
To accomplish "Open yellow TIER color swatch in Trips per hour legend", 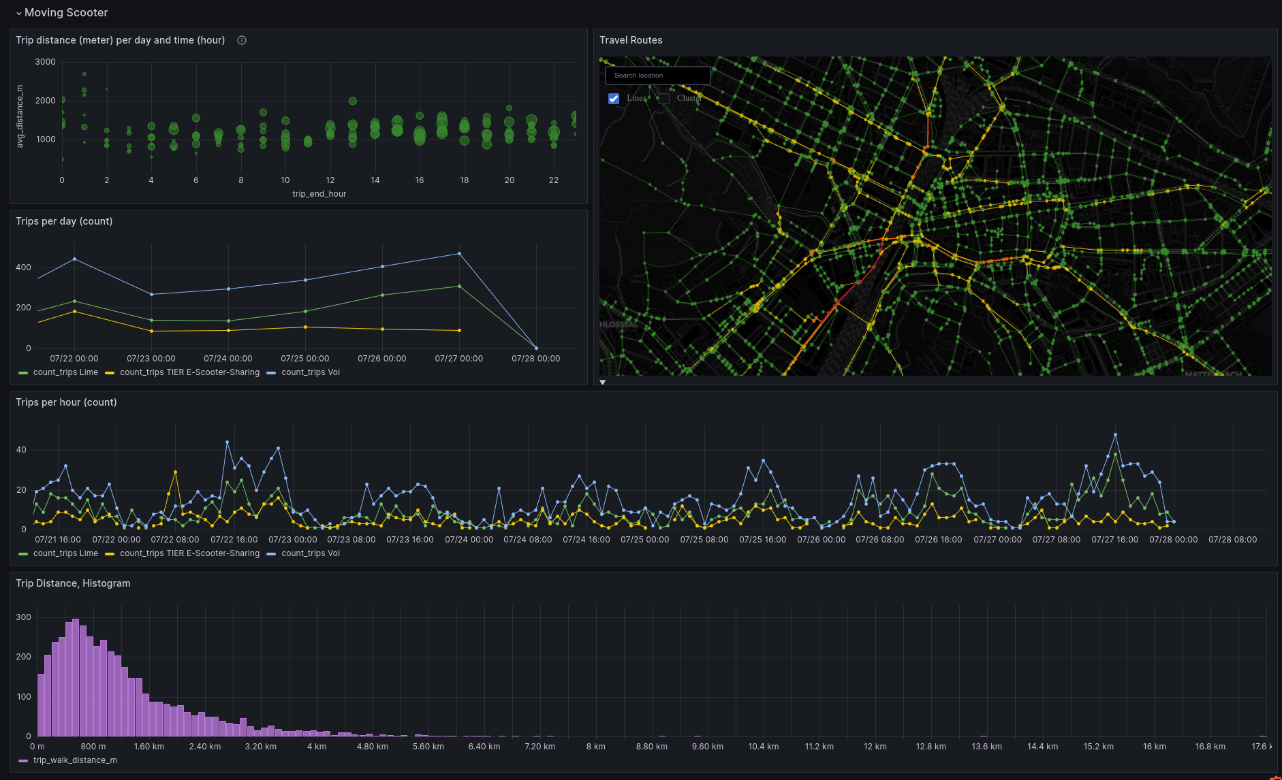I will [110, 554].
